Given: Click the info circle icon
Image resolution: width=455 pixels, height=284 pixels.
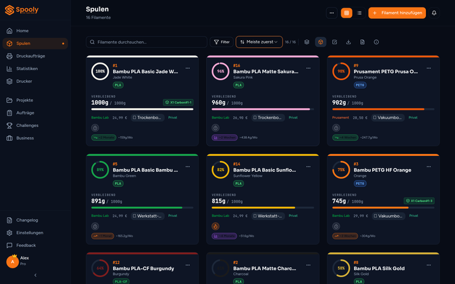Looking at the screenshot, I should coord(377,42).
